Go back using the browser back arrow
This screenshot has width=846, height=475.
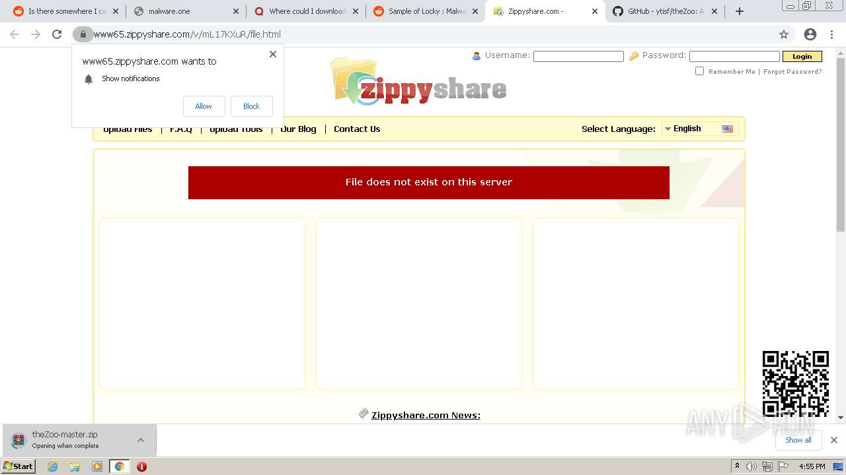[15, 34]
